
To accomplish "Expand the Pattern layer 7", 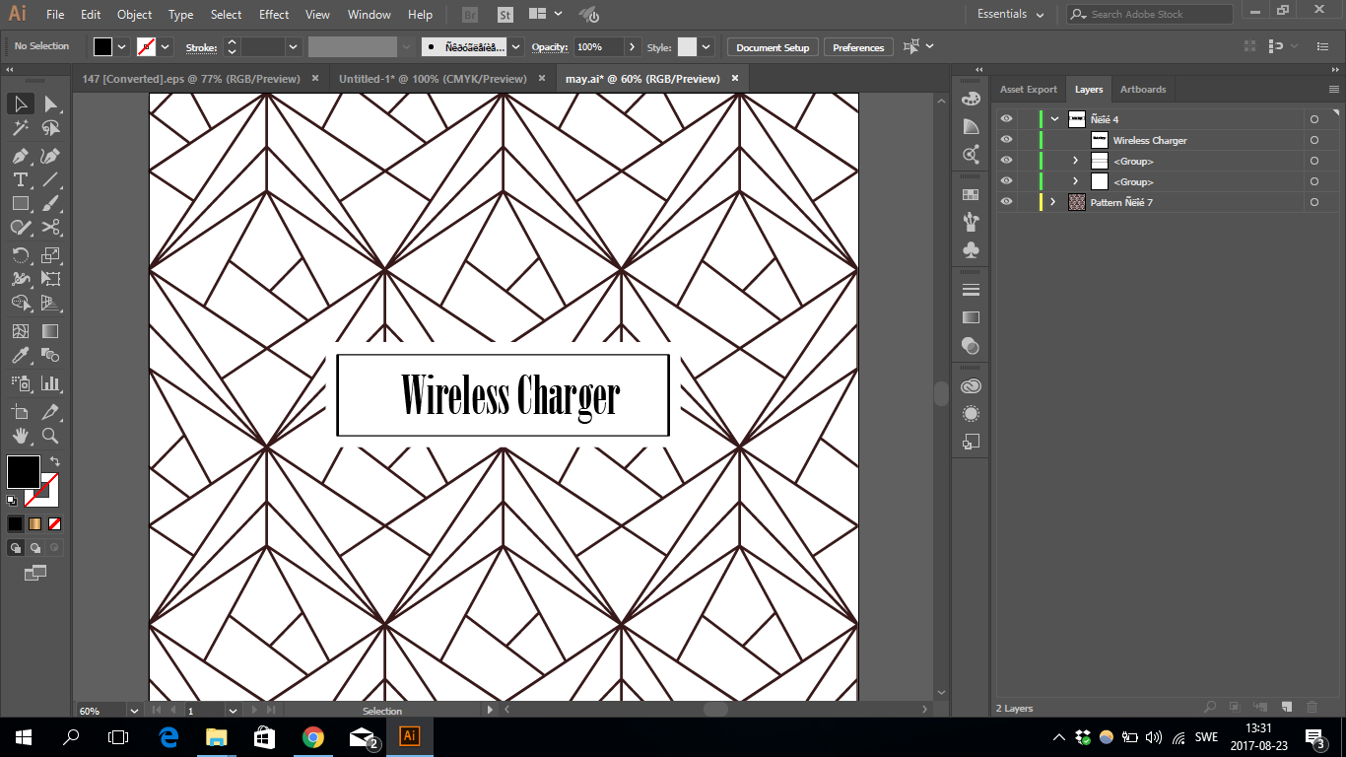I will (1052, 202).
